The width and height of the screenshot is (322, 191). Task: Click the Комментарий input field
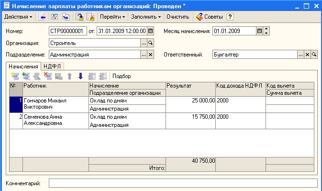click(x=183, y=183)
